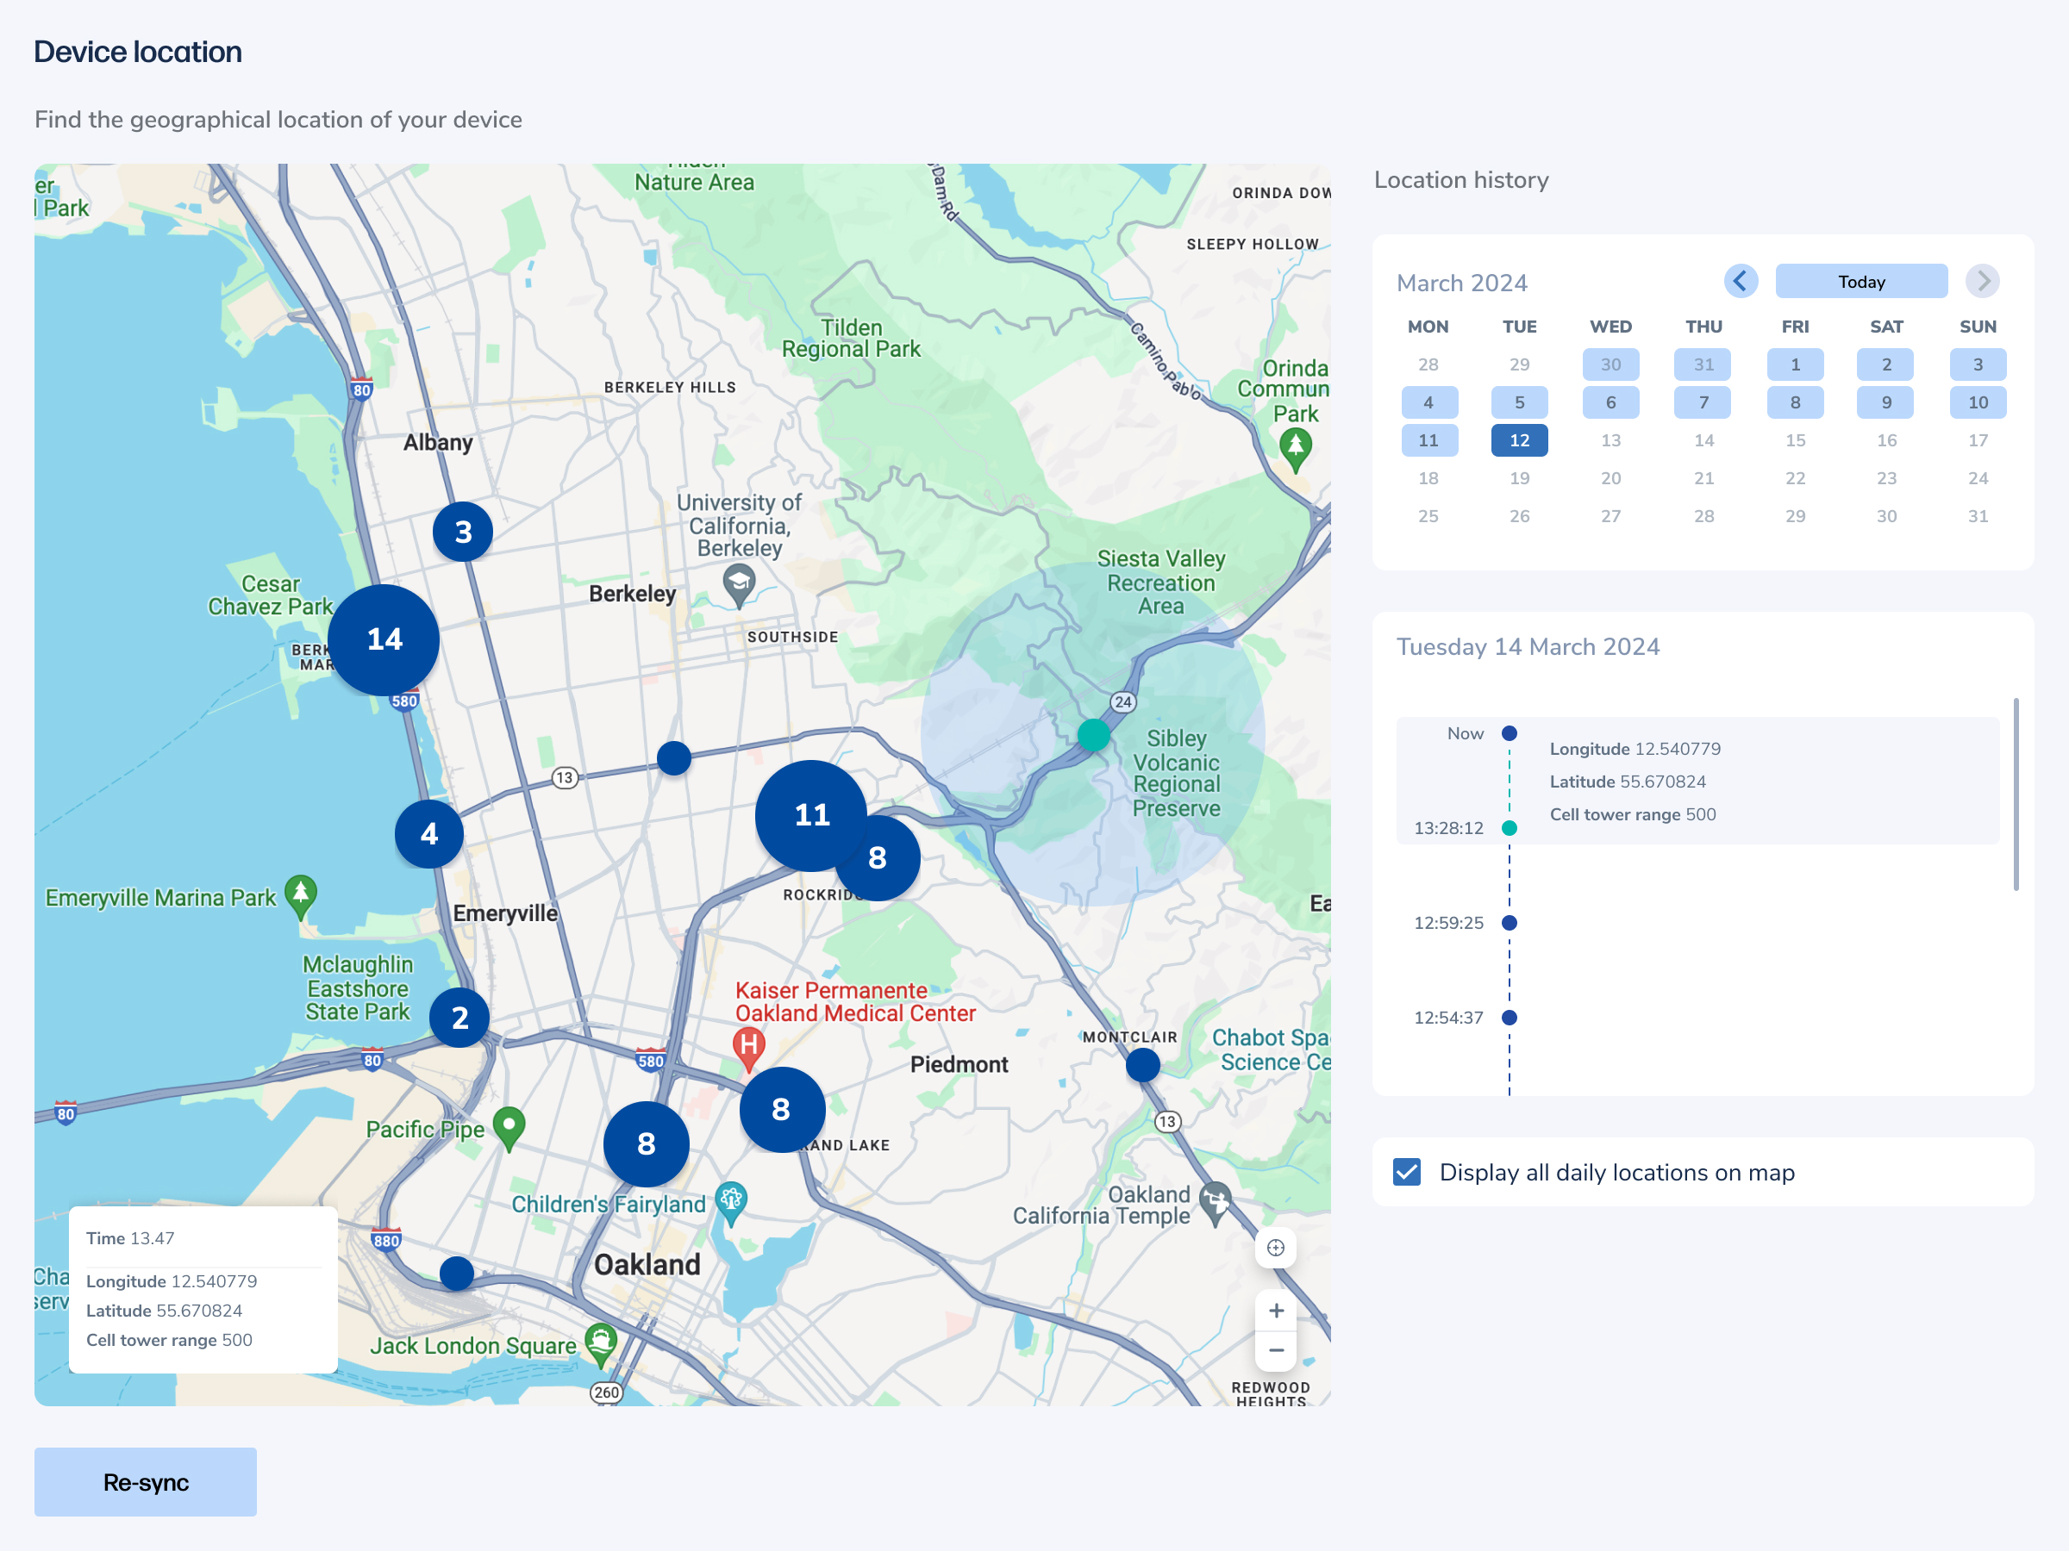Viewport: 2069px width, 1551px height.
Task: Click the recenter crosshair map icon
Action: click(1276, 1247)
